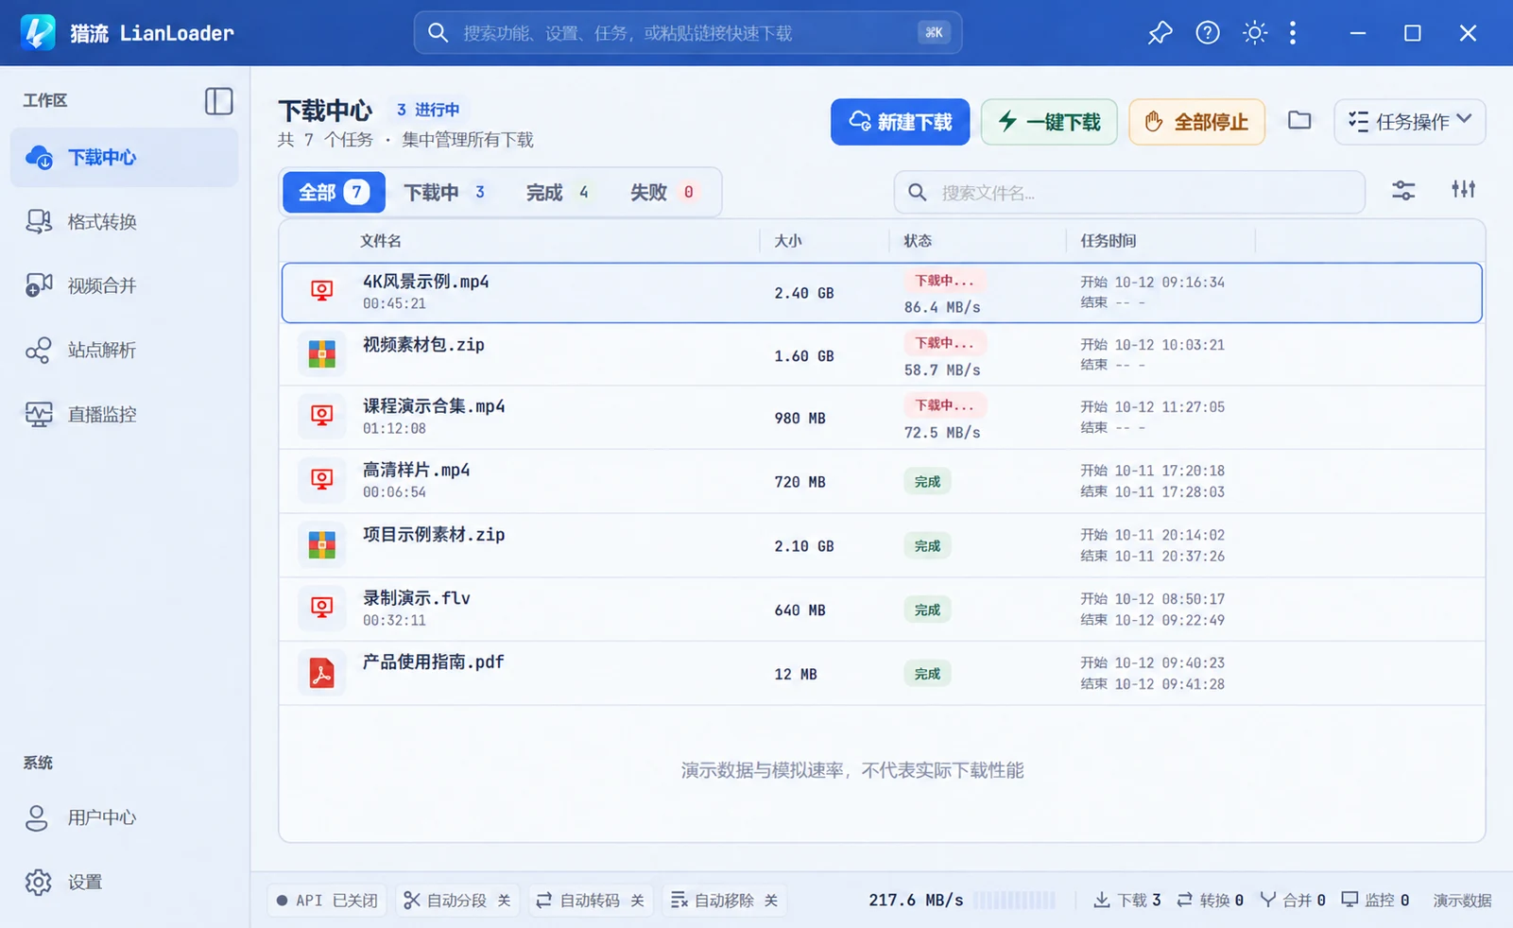The width and height of the screenshot is (1513, 928).
Task: Select the 下载中 tab
Action: (x=444, y=193)
